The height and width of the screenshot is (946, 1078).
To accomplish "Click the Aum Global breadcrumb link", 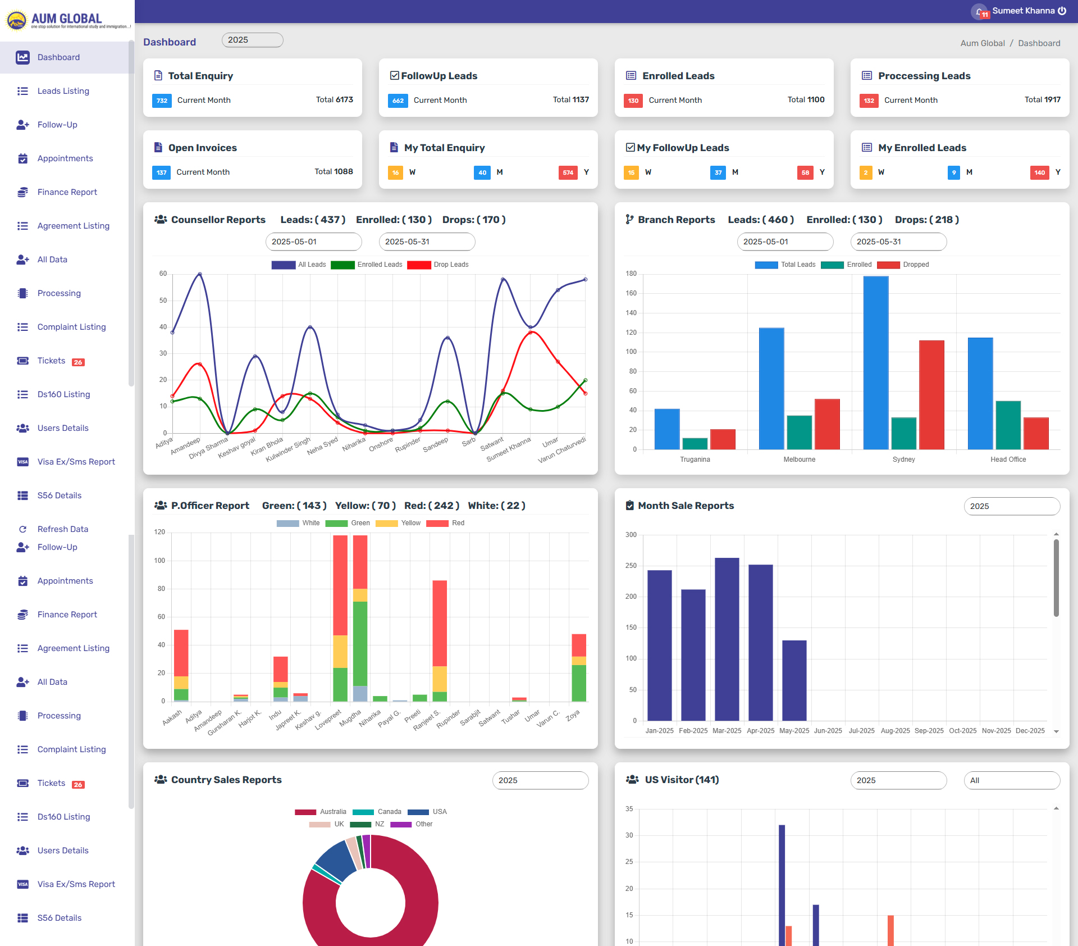I will coord(982,43).
